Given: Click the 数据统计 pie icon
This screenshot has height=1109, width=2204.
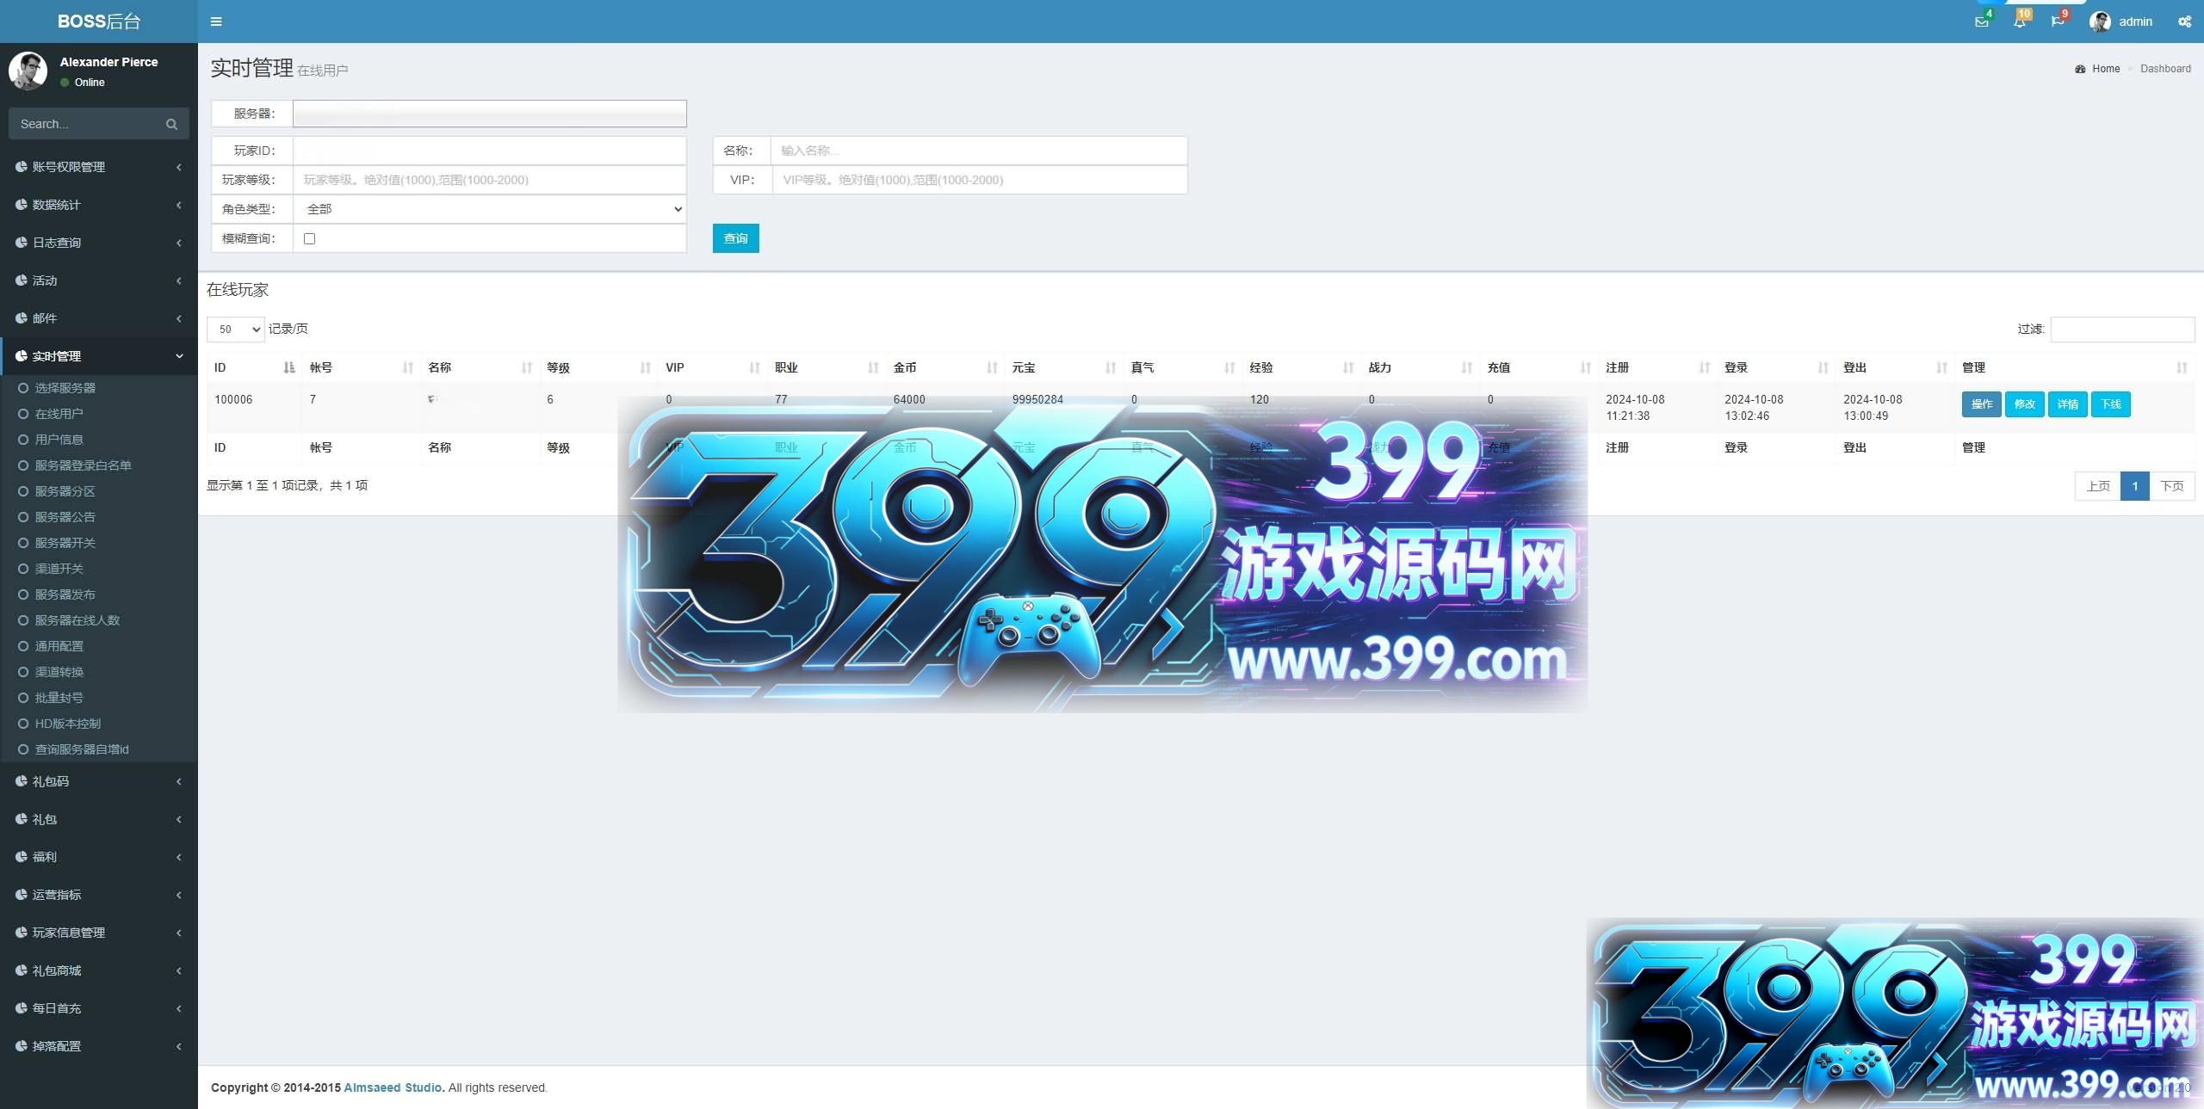Looking at the screenshot, I should click(21, 205).
